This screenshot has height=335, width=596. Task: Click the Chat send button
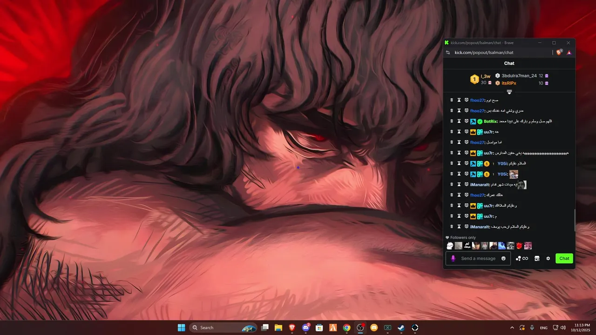coord(564,258)
